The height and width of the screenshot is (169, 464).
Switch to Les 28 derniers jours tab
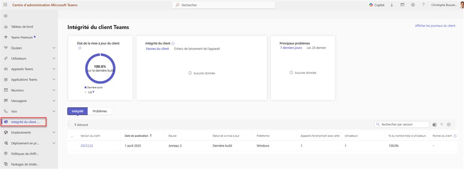(x=316, y=47)
